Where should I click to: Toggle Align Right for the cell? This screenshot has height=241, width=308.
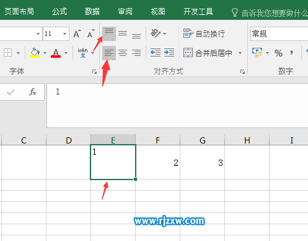136,53
